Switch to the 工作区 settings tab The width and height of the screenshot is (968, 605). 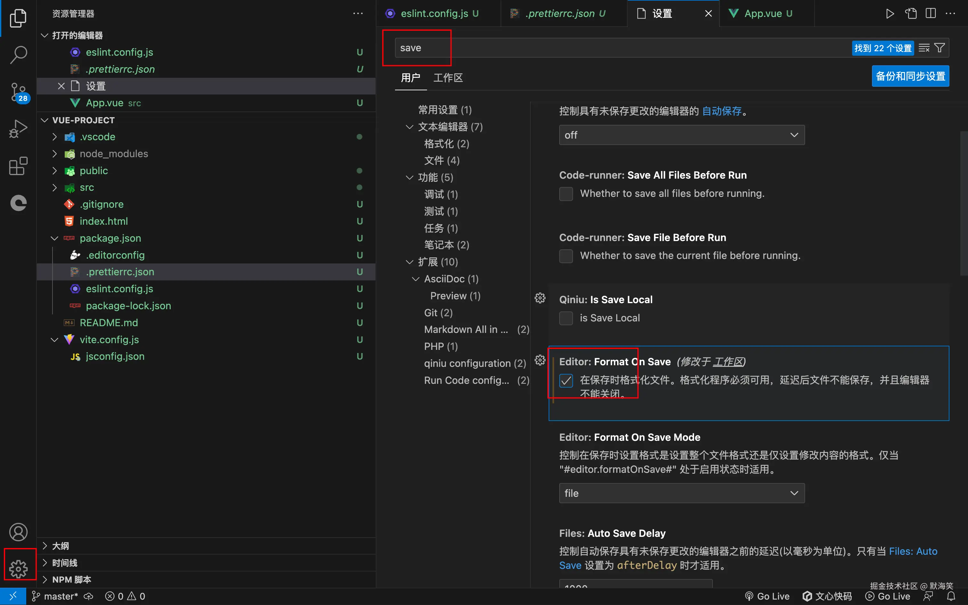coord(448,77)
